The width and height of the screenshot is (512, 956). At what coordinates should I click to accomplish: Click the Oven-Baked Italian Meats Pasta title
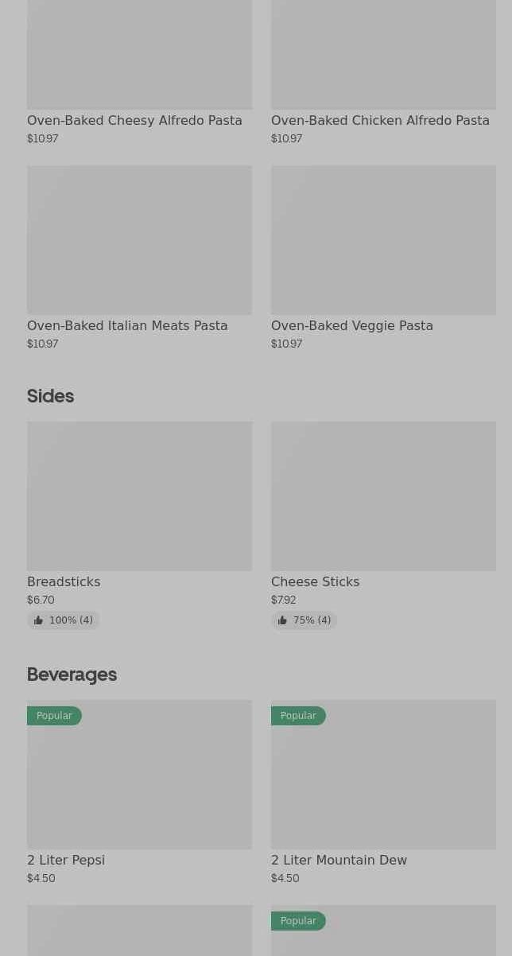[x=127, y=326]
